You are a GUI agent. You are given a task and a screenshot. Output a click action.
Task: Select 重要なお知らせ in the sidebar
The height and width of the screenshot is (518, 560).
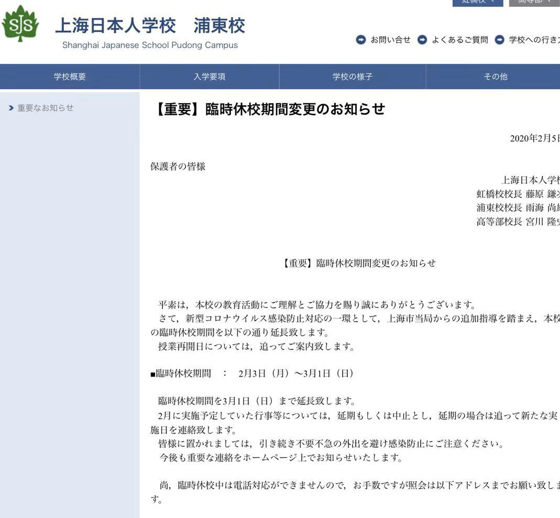[46, 108]
